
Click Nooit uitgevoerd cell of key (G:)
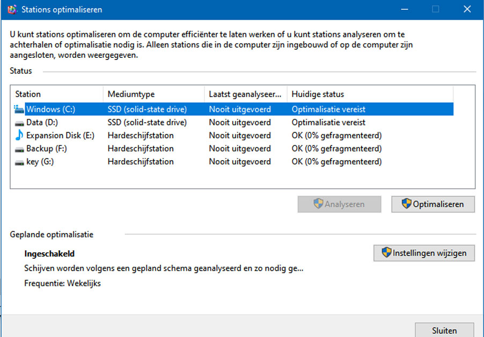(x=240, y=162)
